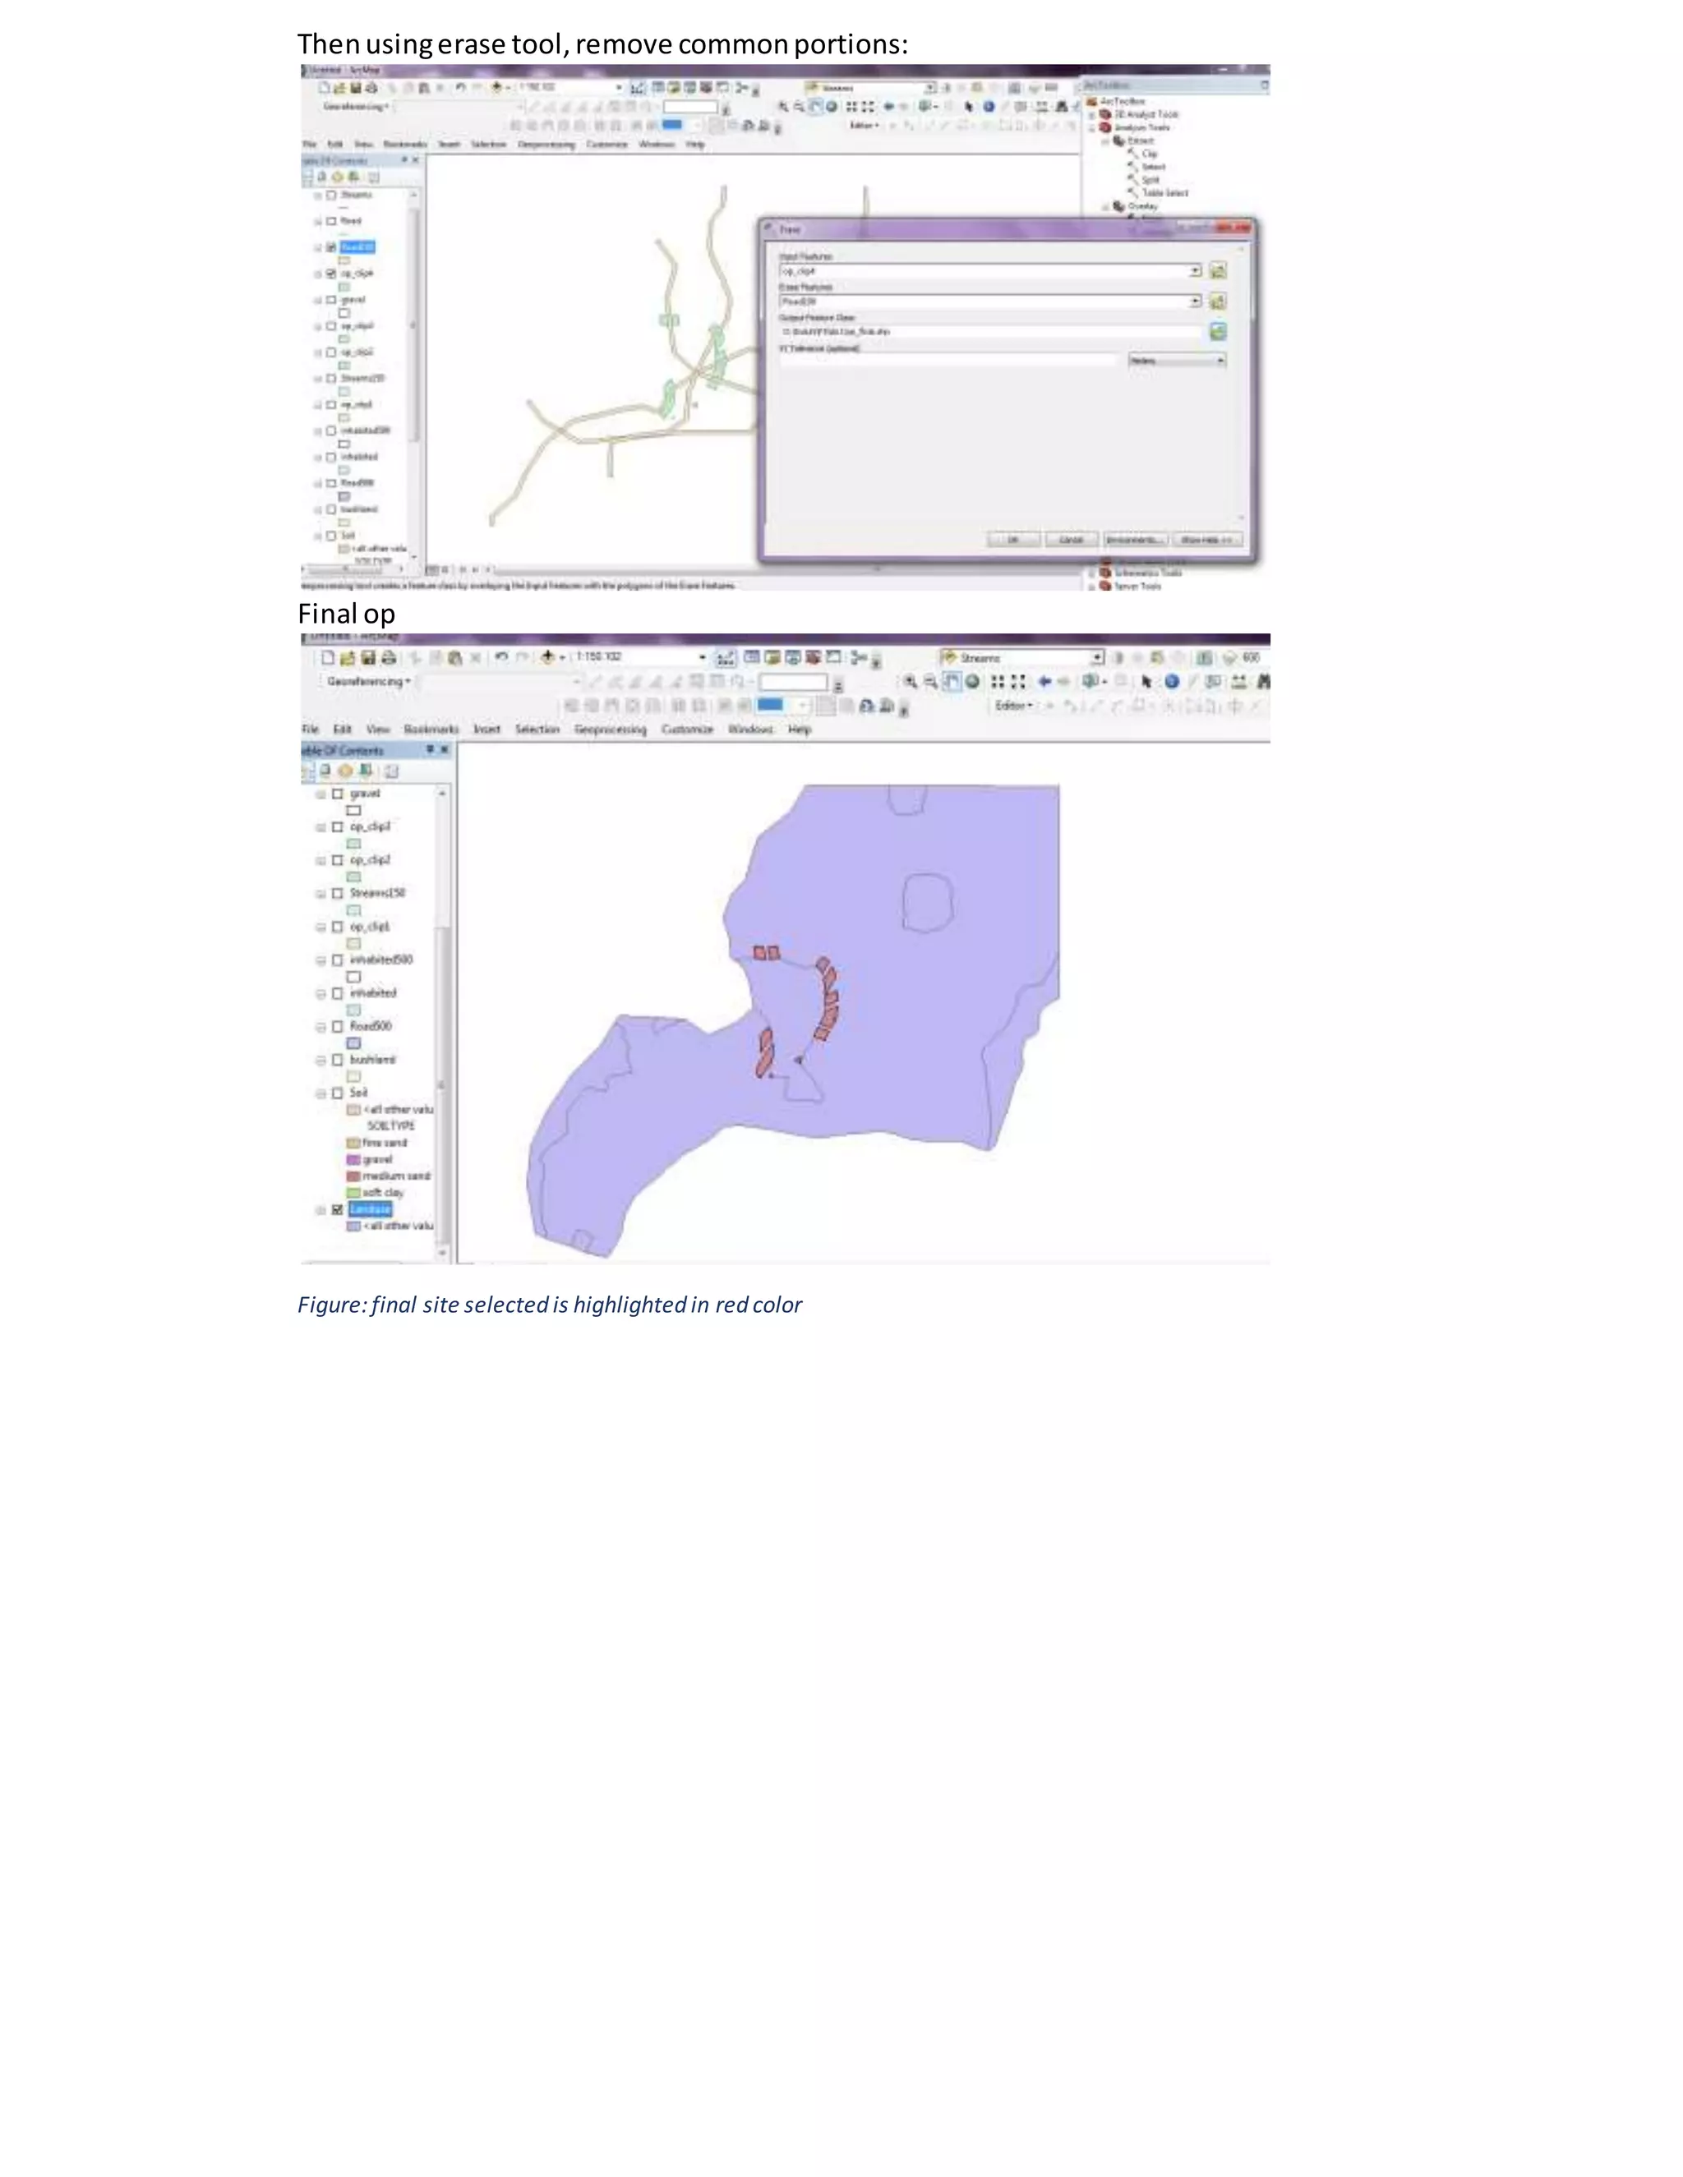The image size is (1683, 2177).
Task: Click Print icon in Final op screenshot toolbar
Action: point(389,658)
